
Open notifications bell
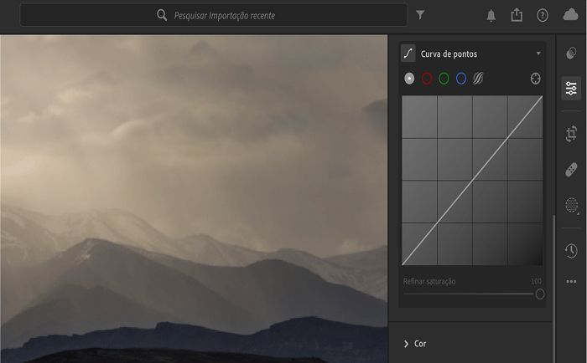pos(491,16)
